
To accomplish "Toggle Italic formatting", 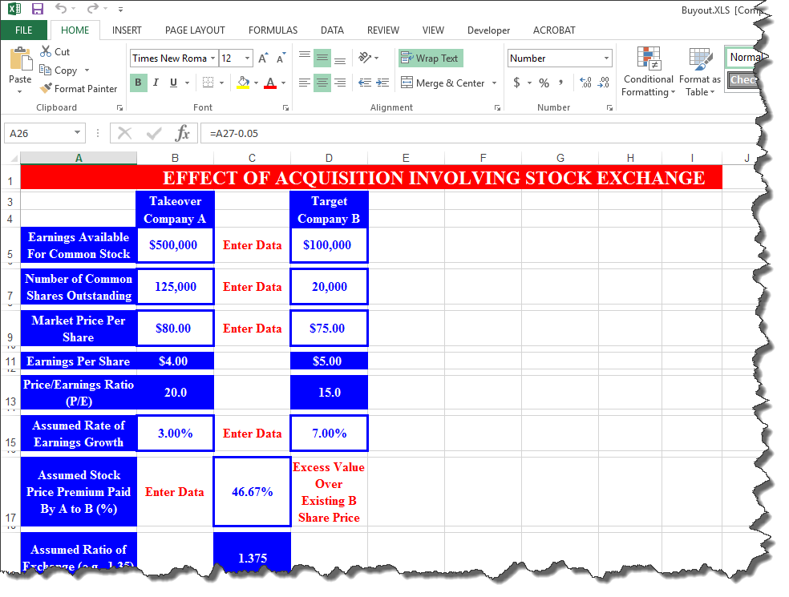I will 155,83.
